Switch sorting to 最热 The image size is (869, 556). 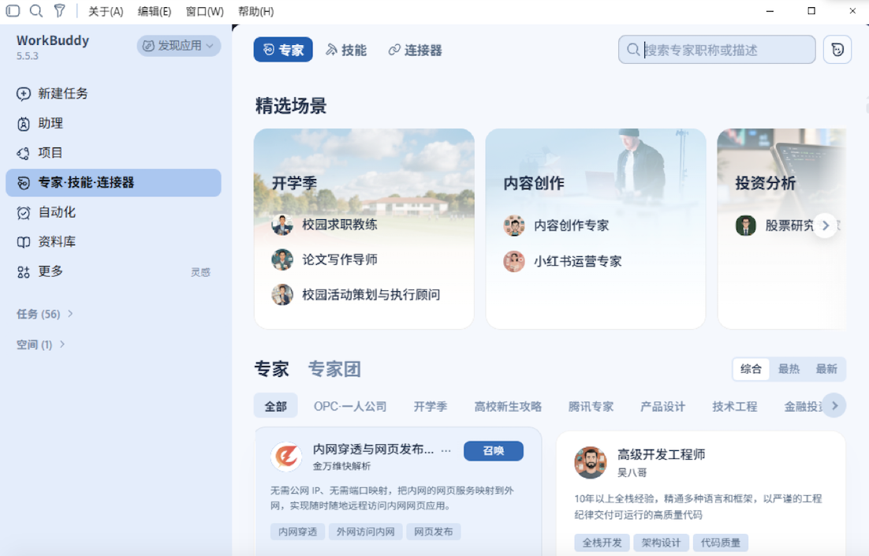click(789, 369)
